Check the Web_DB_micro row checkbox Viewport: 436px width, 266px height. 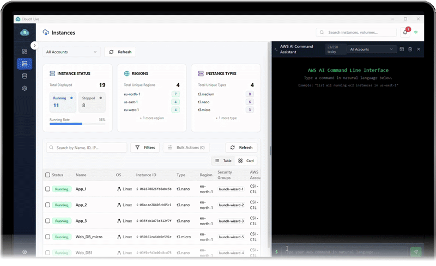coord(47,237)
